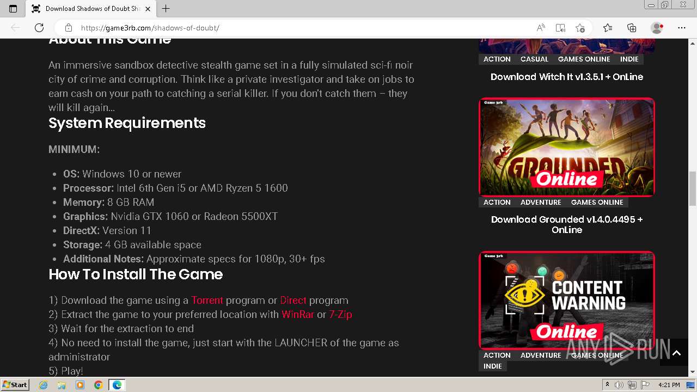Image resolution: width=697 pixels, height=392 pixels.
Task: Open volume speaker tray icon
Action: click(619, 385)
